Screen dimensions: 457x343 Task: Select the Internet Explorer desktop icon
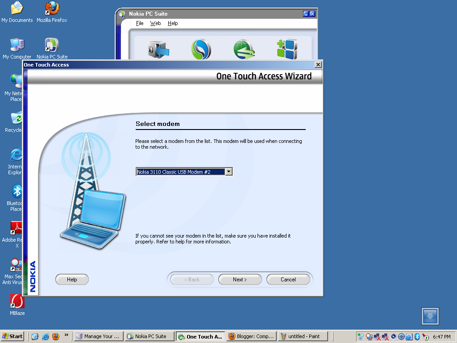(15, 161)
